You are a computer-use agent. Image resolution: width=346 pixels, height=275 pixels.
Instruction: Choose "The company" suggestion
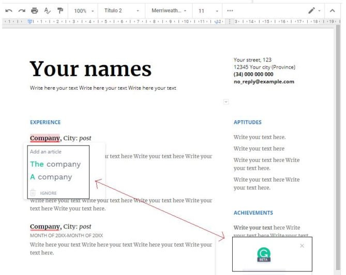pos(55,164)
